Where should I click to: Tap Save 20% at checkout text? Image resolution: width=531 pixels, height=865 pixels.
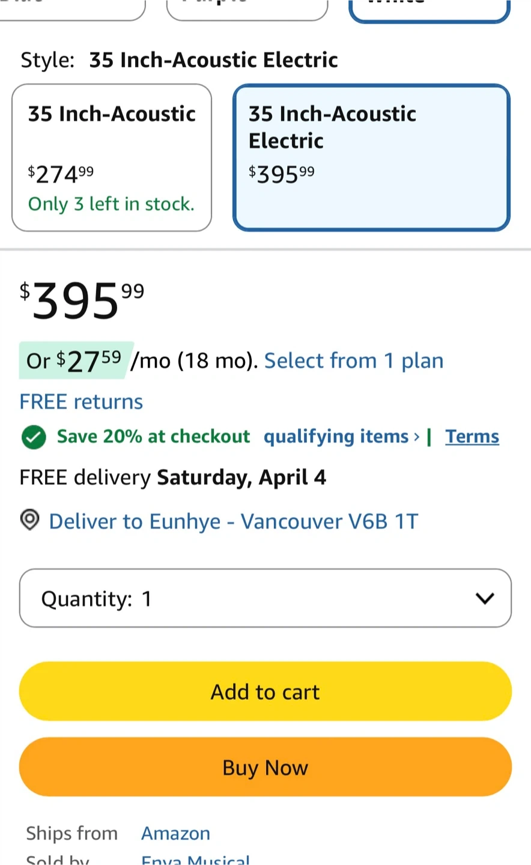coord(153,437)
